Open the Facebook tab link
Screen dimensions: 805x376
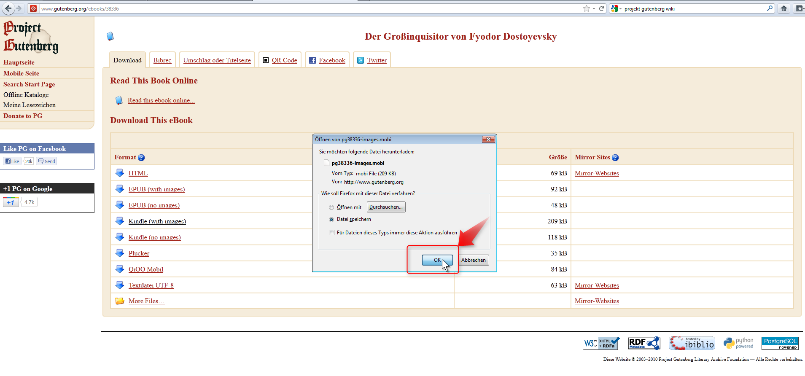point(332,60)
